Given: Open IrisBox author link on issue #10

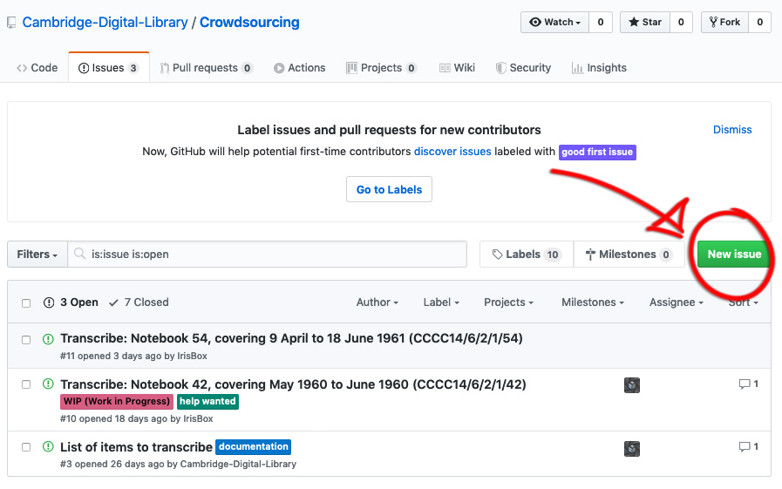Looking at the screenshot, I should pos(198,418).
